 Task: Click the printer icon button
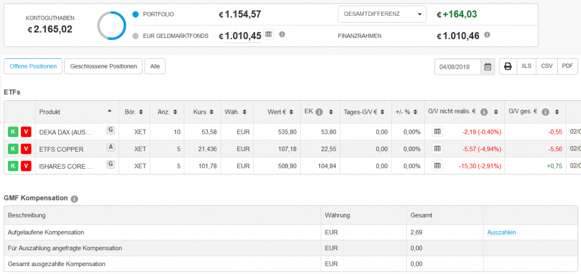tap(508, 66)
